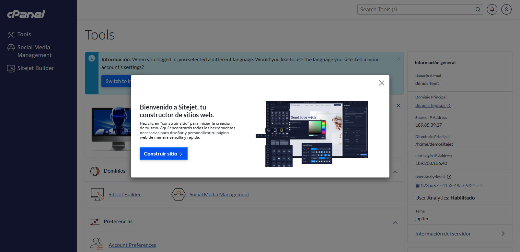Click the User Analytics ID help icon
This screenshot has height=252, width=520.
tap(449, 177)
